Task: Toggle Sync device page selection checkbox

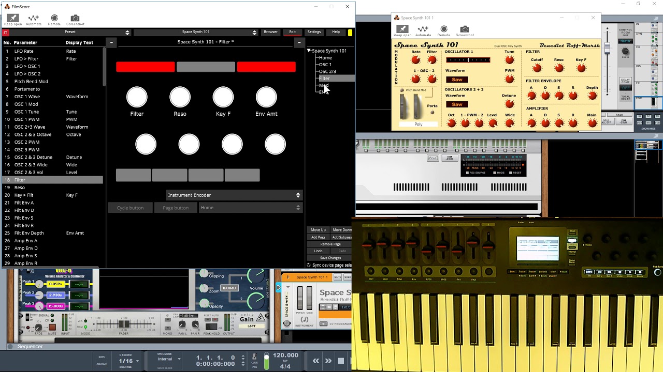Action: pos(309,265)
